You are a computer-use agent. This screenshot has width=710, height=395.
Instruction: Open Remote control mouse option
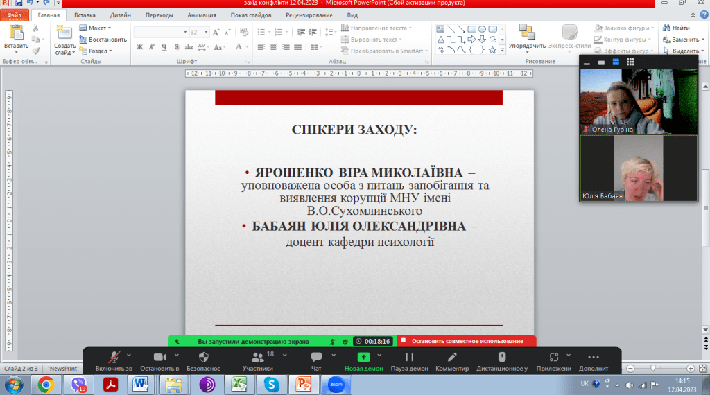click(501, 357)
